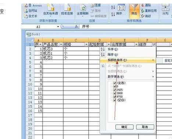This screenshot has height=139, width=172.
Task: Expand the Name Box dropdown arrow
Action: pos(58,27)
